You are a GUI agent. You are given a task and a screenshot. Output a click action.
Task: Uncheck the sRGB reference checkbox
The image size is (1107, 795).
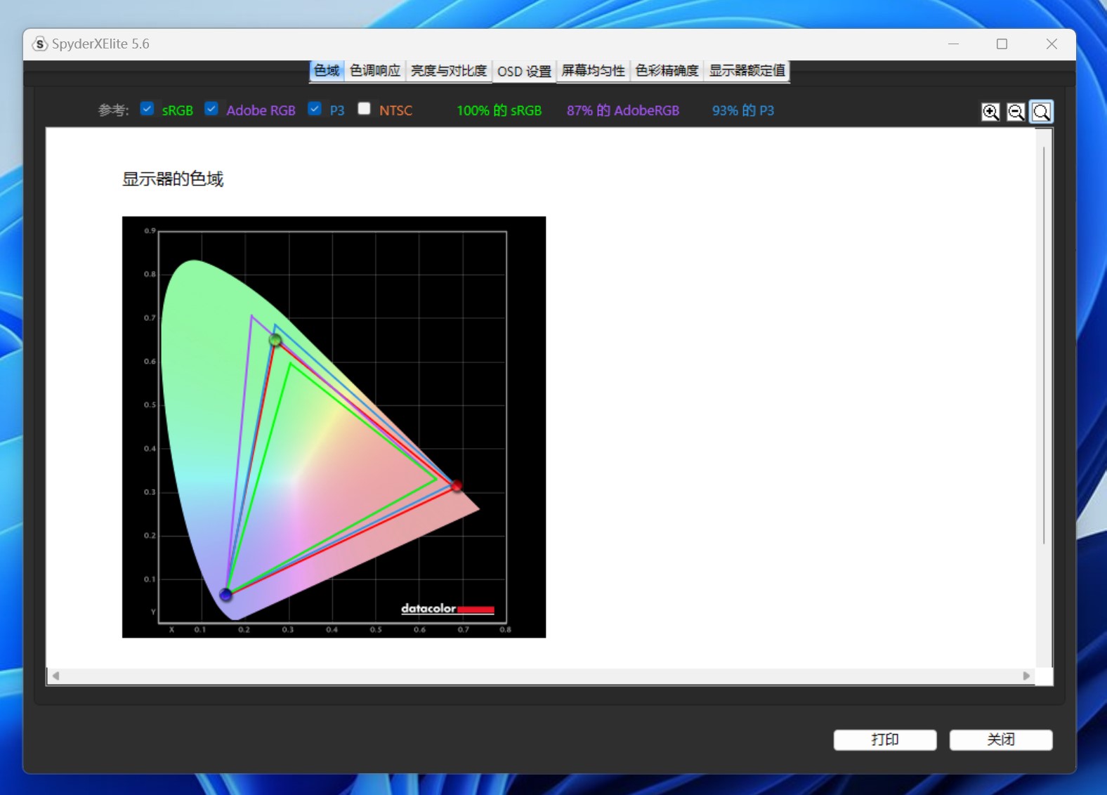147,109
